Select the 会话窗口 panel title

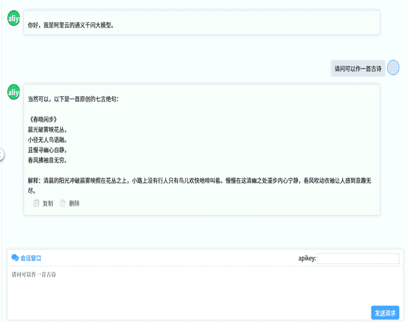tap(31, 258)
